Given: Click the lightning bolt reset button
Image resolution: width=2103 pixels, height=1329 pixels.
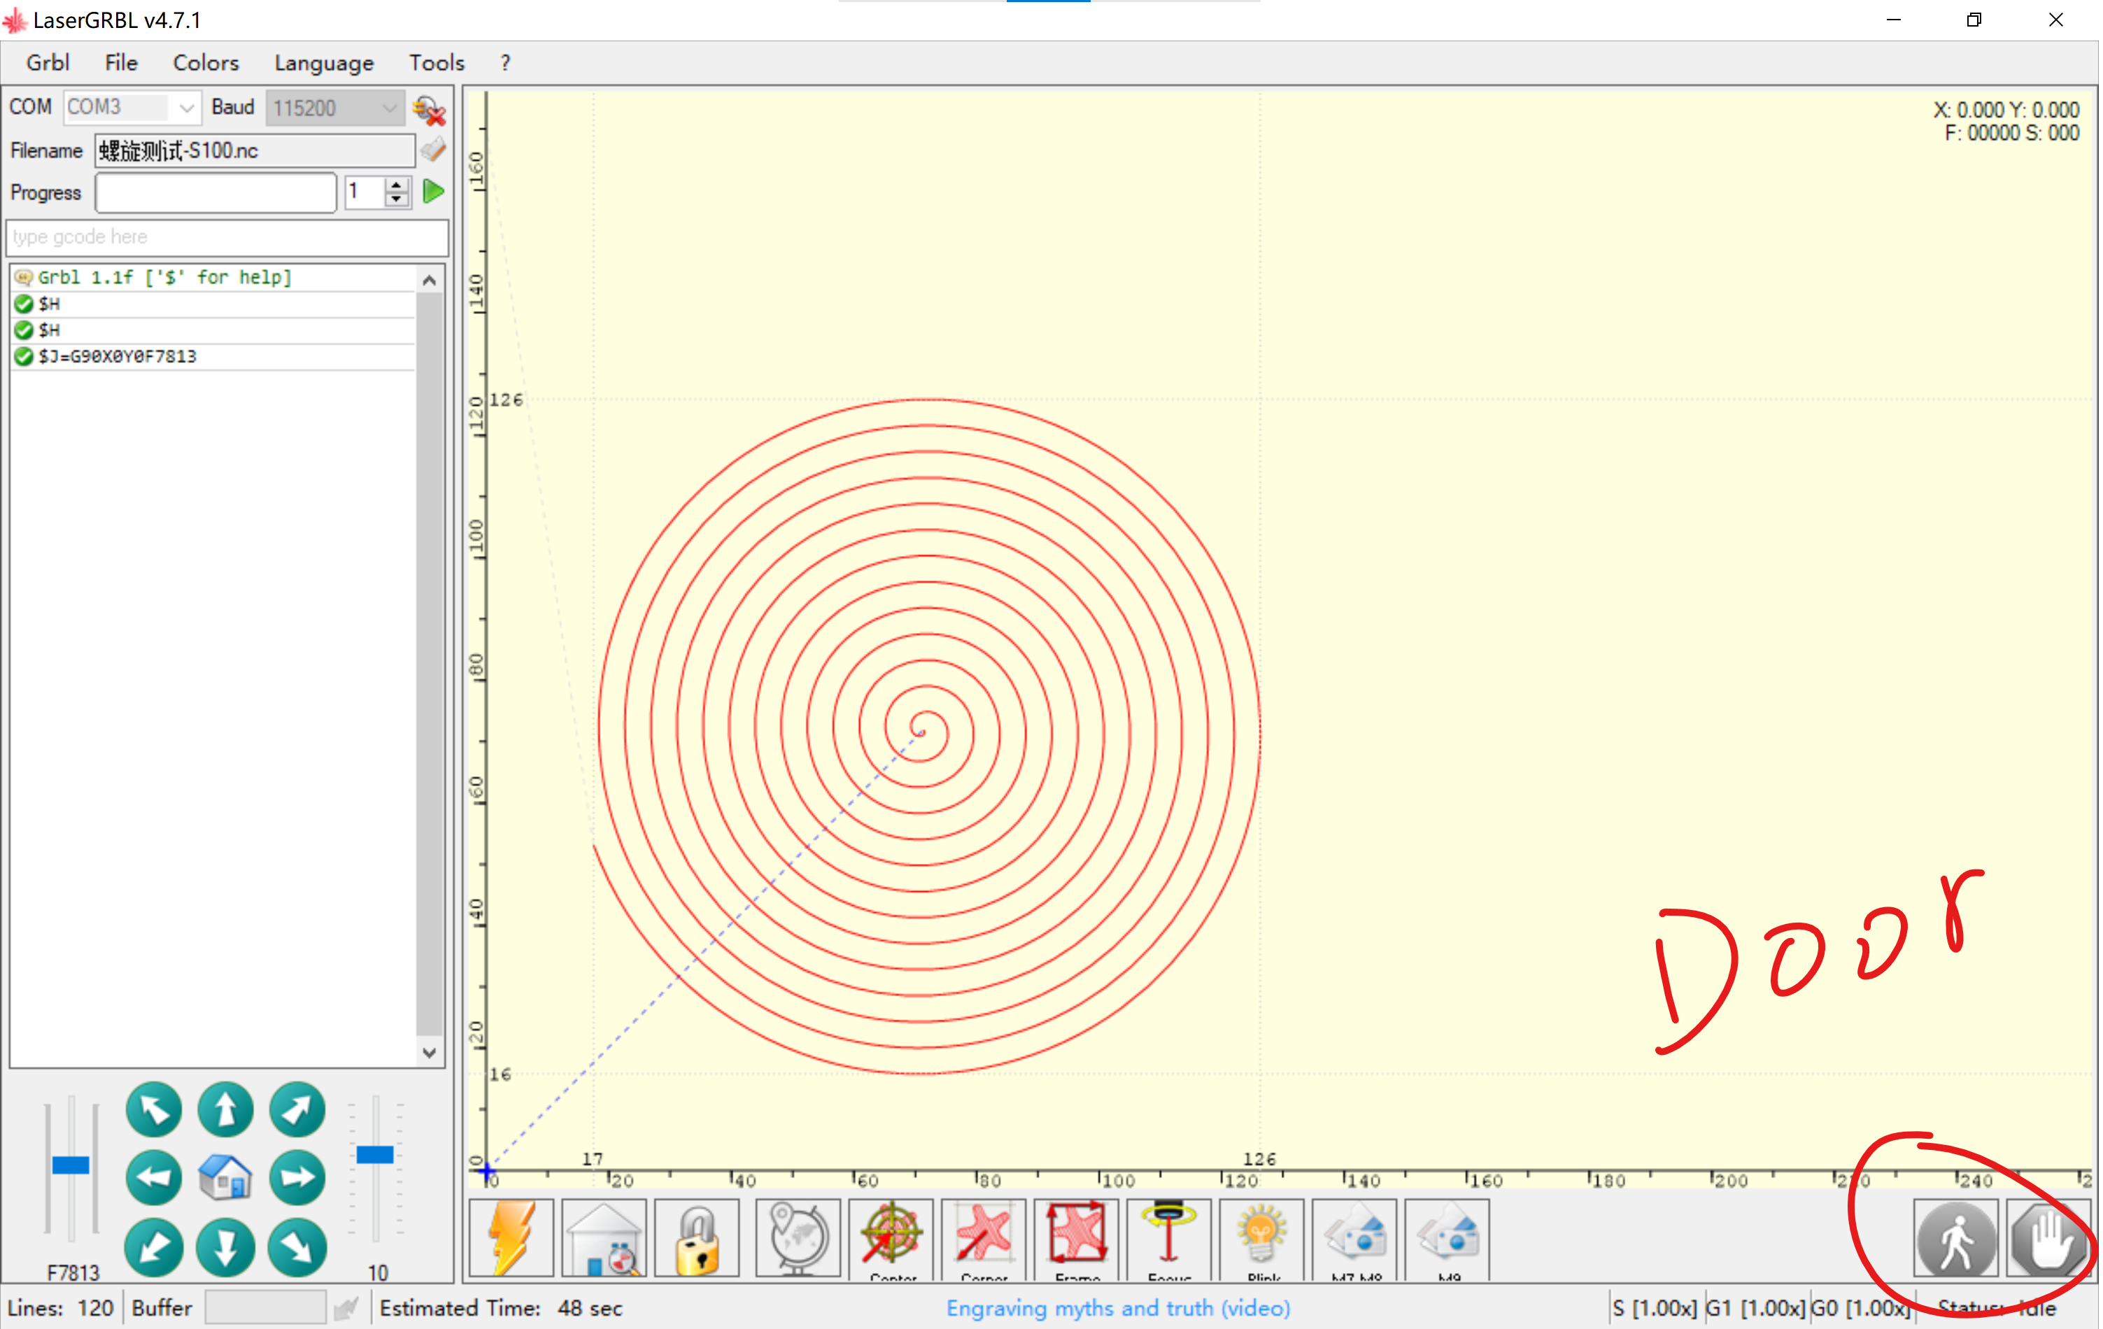Looking at the screenshot, I should (512, 1237).
